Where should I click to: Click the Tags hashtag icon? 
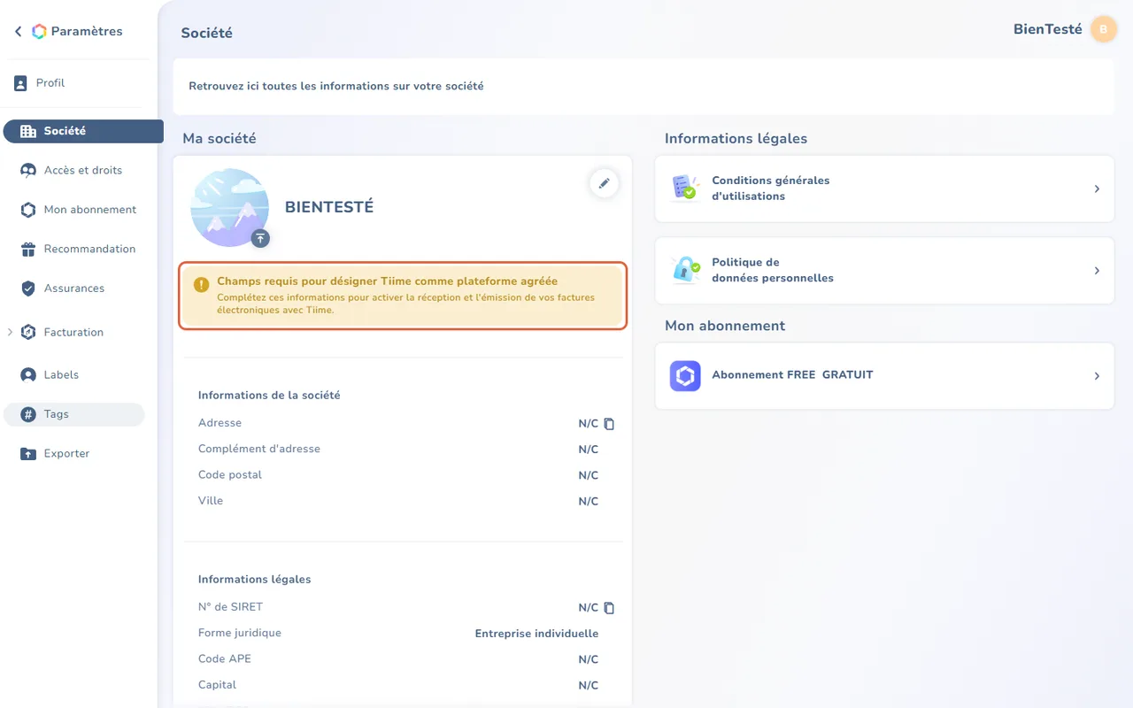click(28, 414)
